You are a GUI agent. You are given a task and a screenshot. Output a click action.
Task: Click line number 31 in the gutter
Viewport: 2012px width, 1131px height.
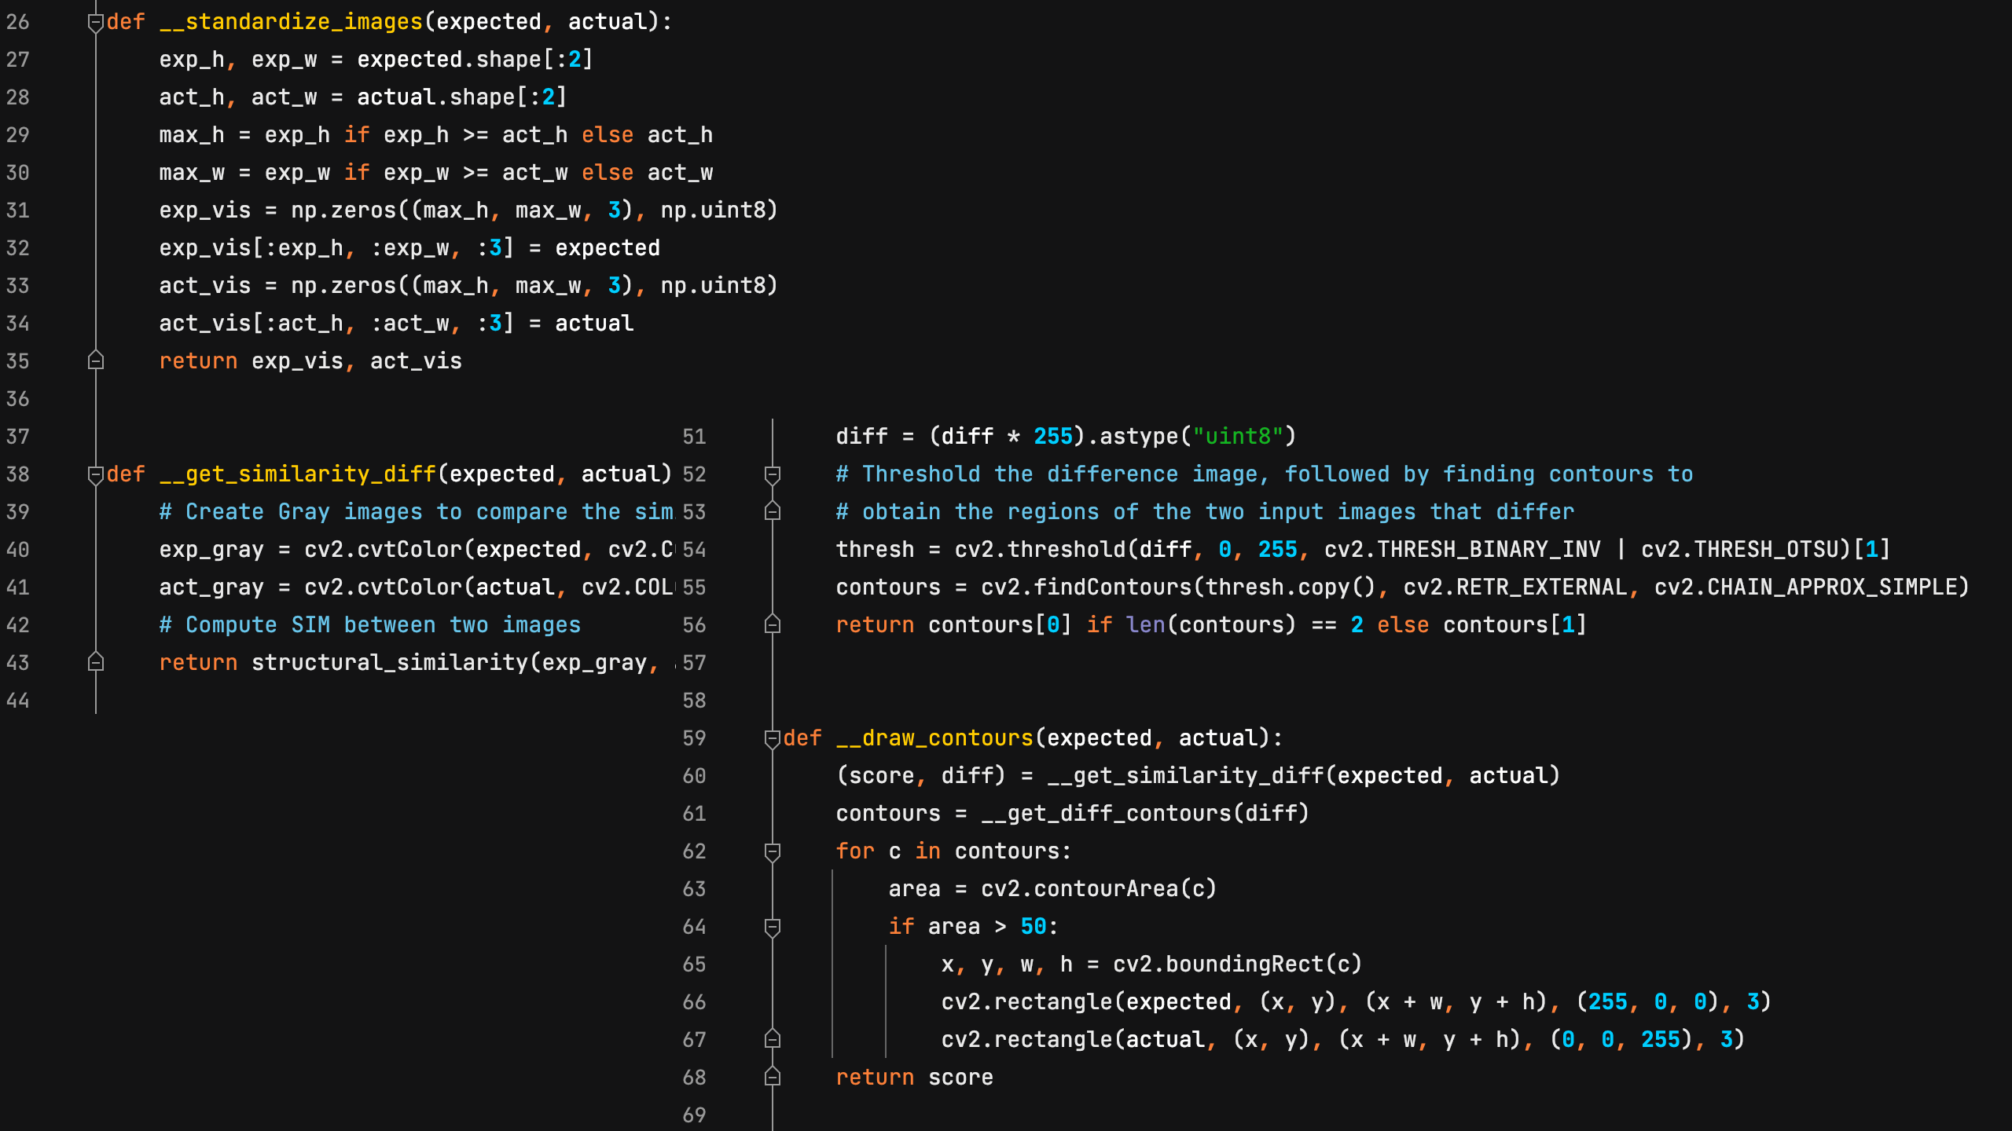pos(17,210)
